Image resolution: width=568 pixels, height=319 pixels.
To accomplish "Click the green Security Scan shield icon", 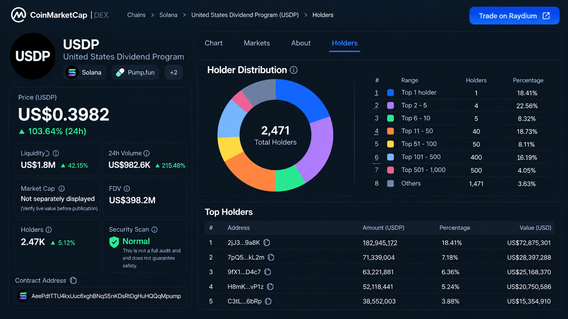I will point(114,242).
